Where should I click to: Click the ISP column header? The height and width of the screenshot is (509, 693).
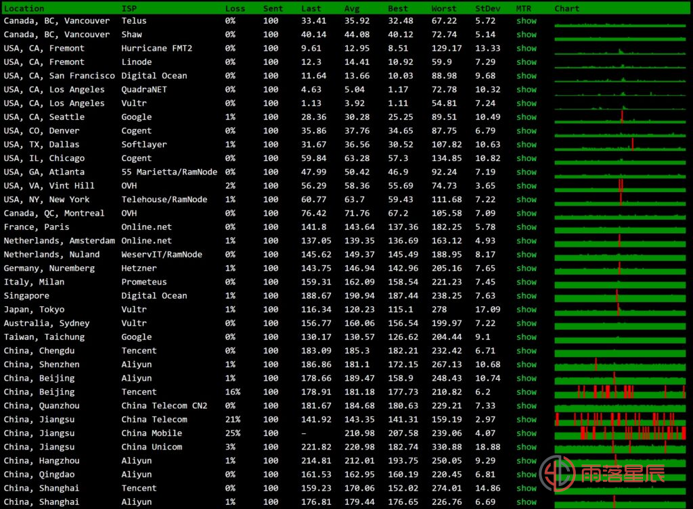click(129, 8)
